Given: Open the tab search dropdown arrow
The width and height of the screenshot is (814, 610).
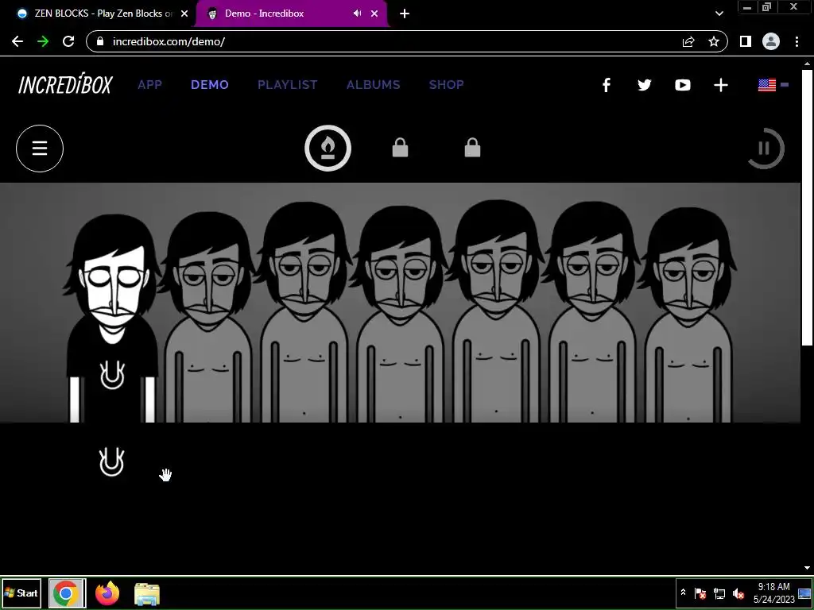Looking at the screenshot, I should click(x=719, y=14).
